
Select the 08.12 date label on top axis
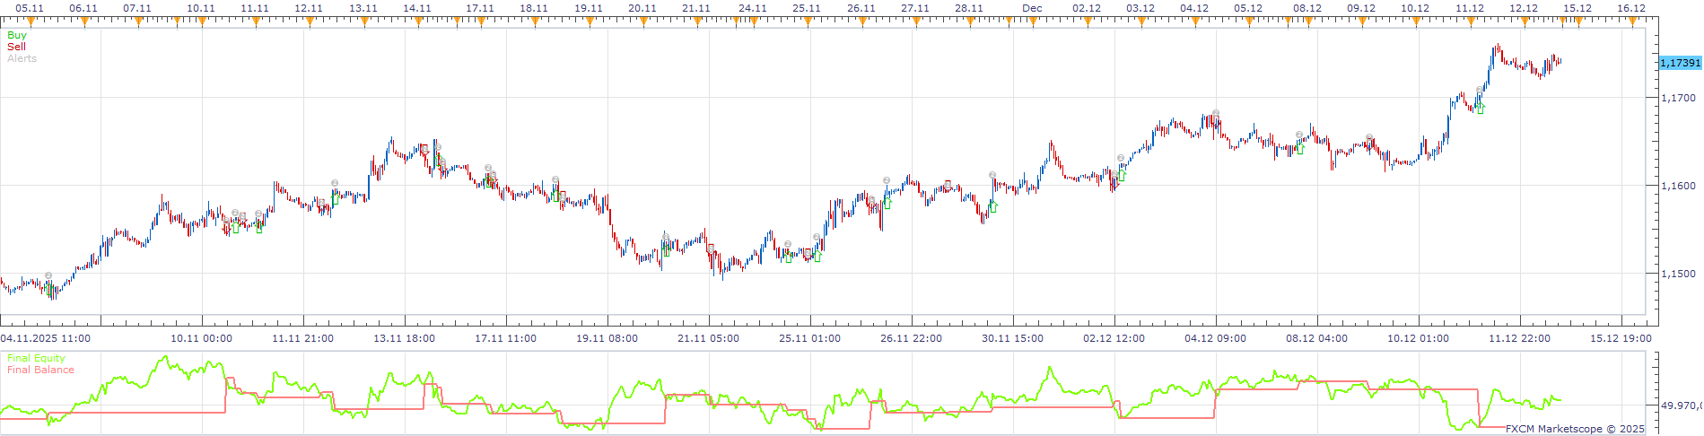coord(1307,8)
